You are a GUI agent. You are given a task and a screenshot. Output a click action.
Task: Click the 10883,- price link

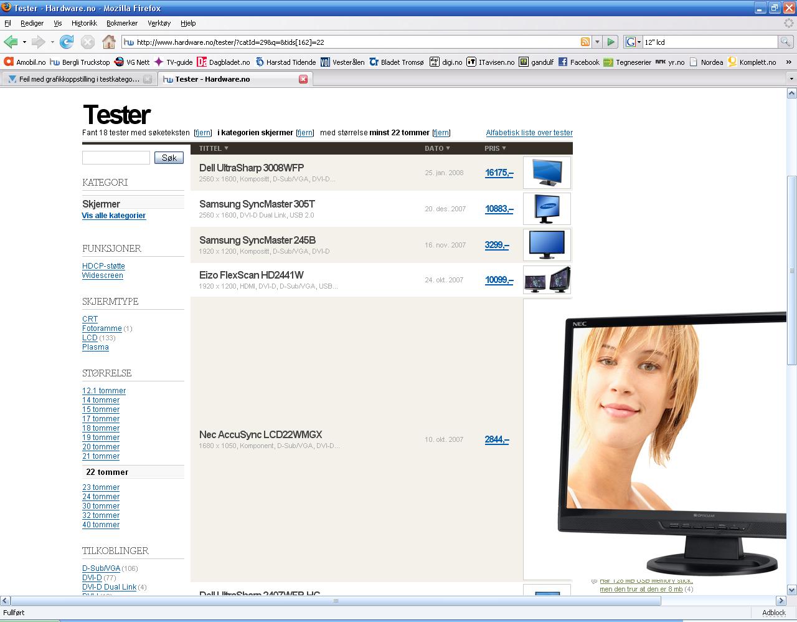(499, 209)
